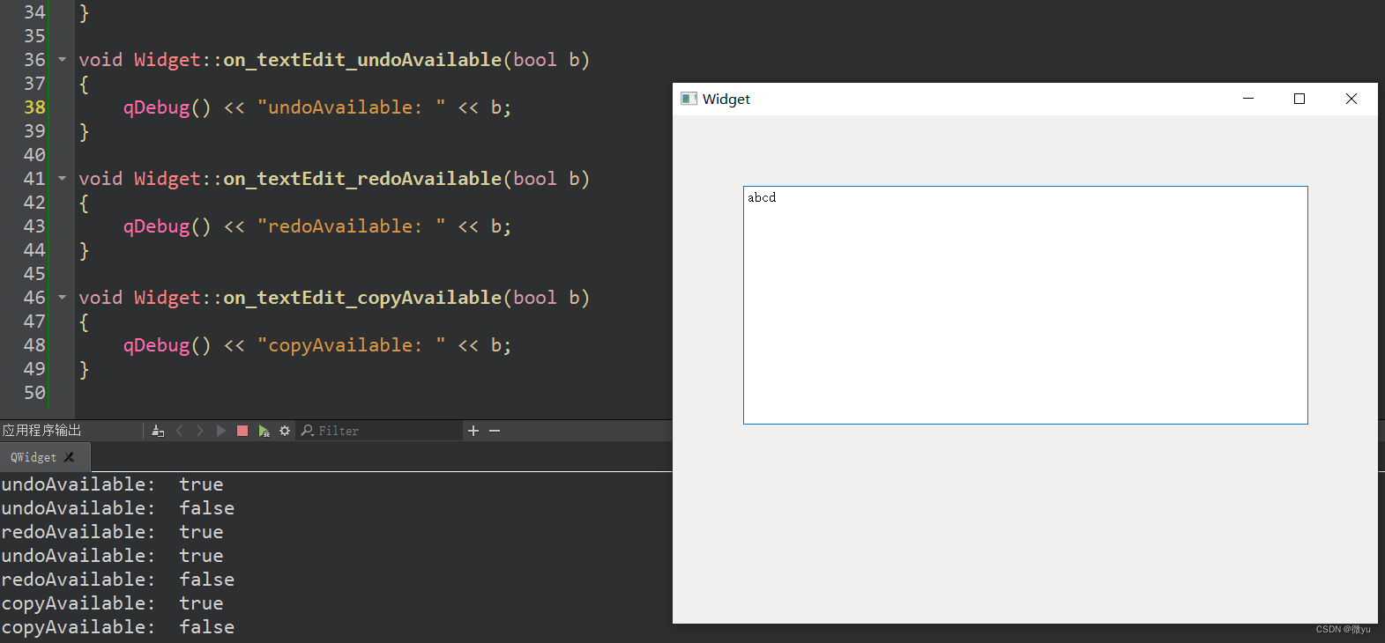Click the "undoAvailable: " string on line 38
This screenshot has height=643, width=1385.
coord(351,107)
